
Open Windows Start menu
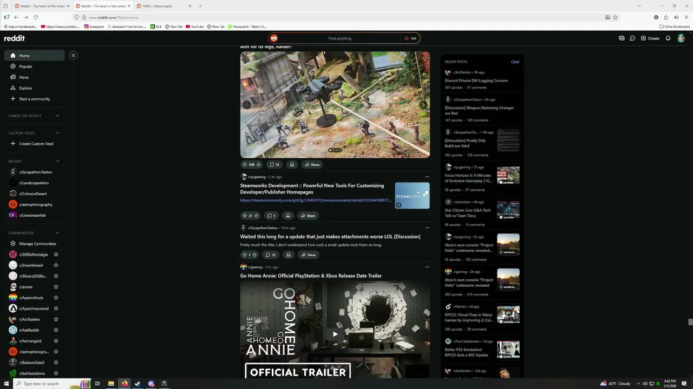(5, 384)
